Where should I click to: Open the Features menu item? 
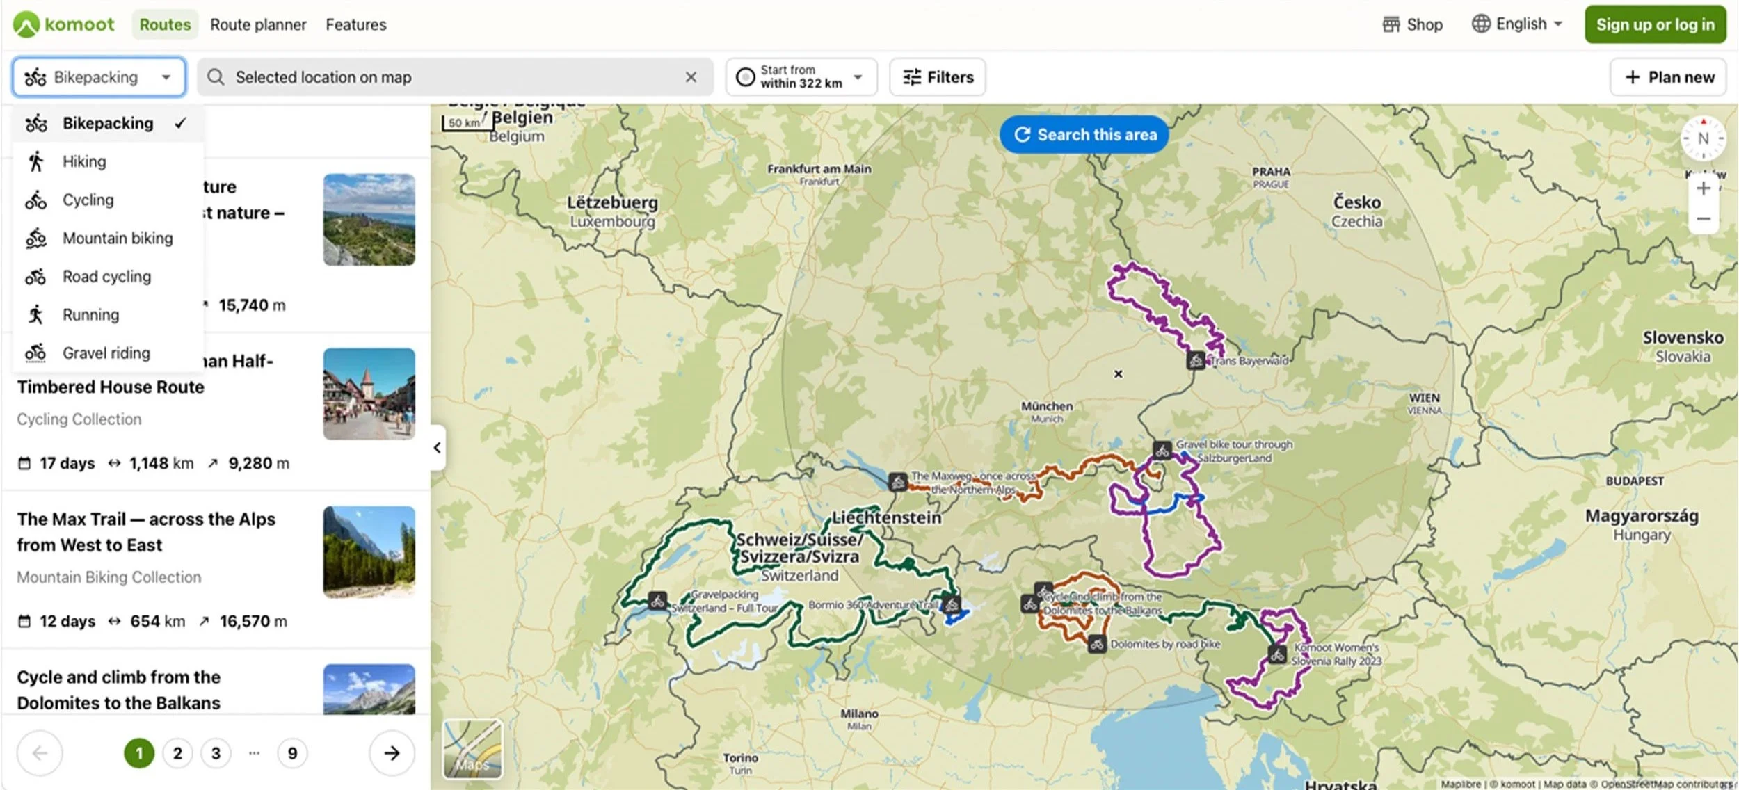[355, 24]
